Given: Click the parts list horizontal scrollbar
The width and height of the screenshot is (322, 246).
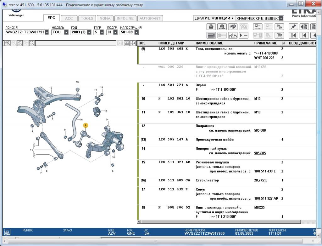Looking at the screenshot, I should tap(221, 222).
